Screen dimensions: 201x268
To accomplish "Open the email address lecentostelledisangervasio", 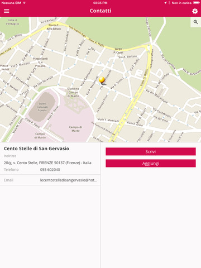I will 69,180.
